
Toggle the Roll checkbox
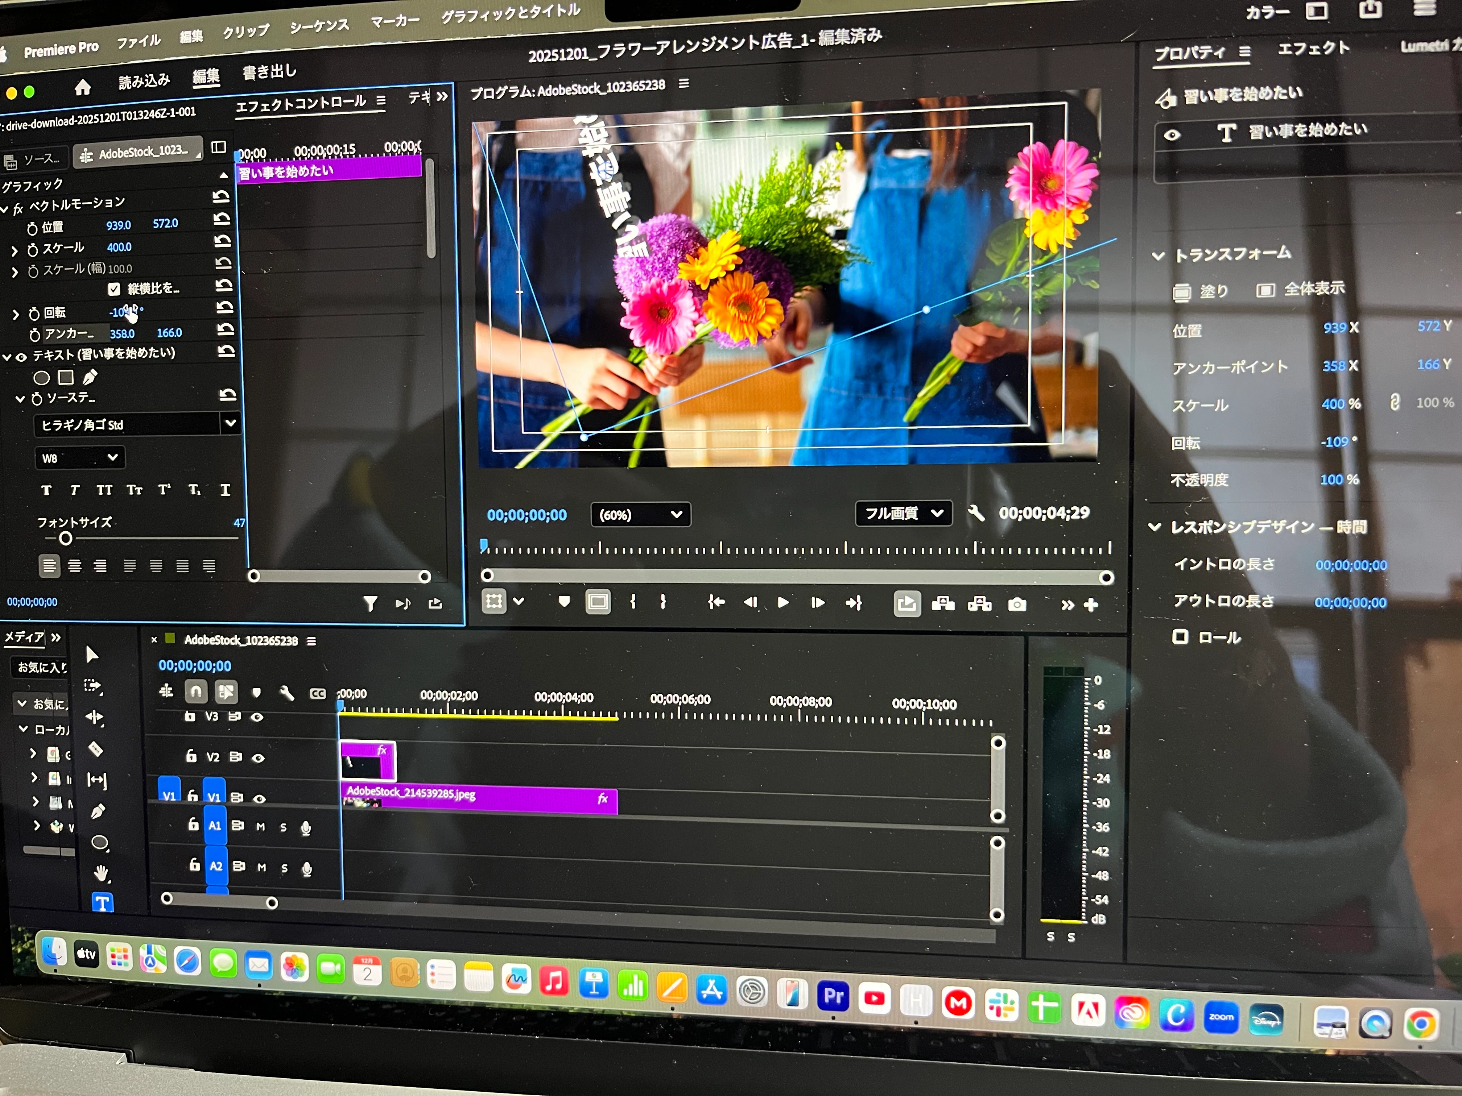[1180, 636]
